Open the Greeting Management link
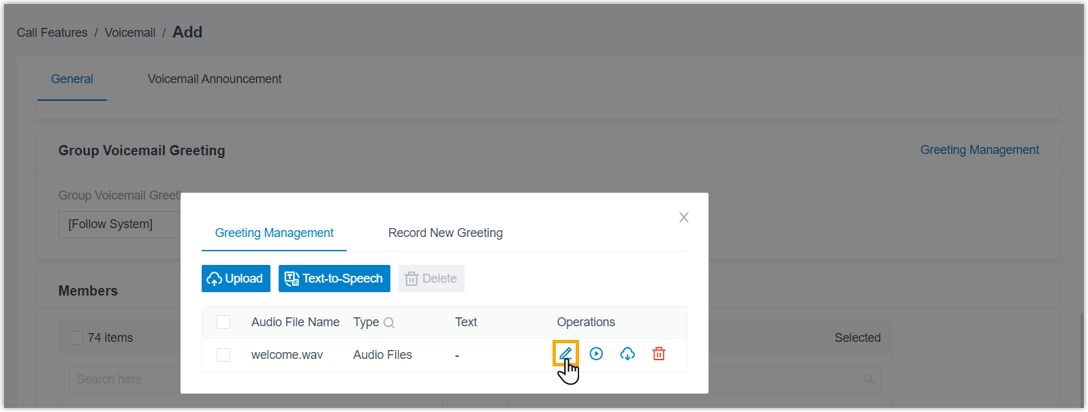This screenshot has height=412, width=1088. coord(980,150)
